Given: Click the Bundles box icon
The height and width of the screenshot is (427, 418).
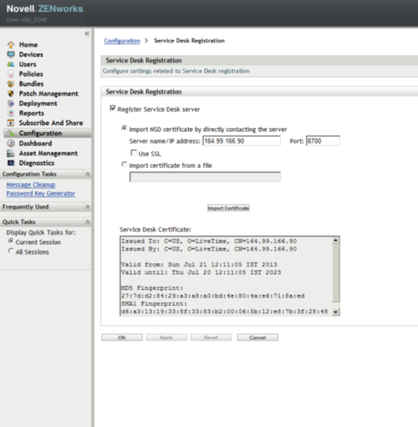Looking at the screenshot, I should pos(11,84).
